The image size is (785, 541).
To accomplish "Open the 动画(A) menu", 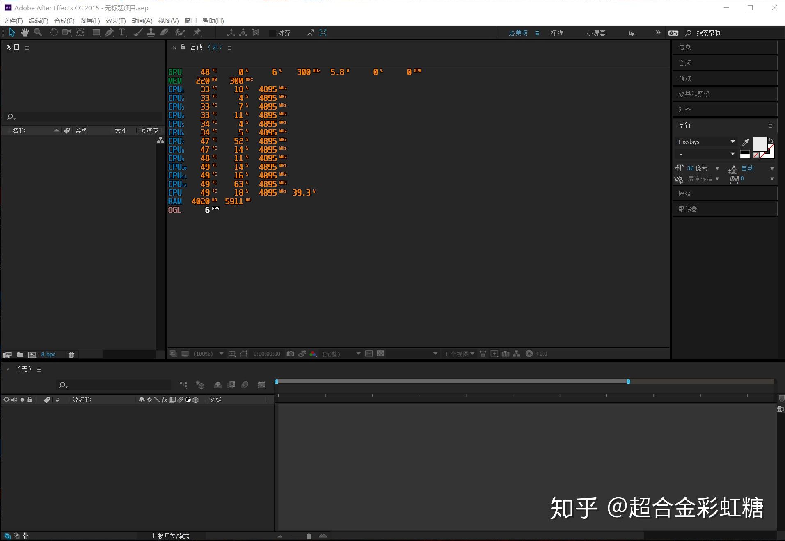I will click(142, 21).
